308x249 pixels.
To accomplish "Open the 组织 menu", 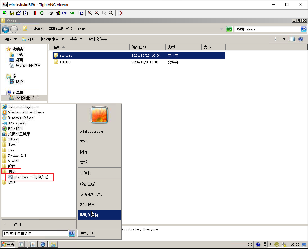I will tap(11, 39).
